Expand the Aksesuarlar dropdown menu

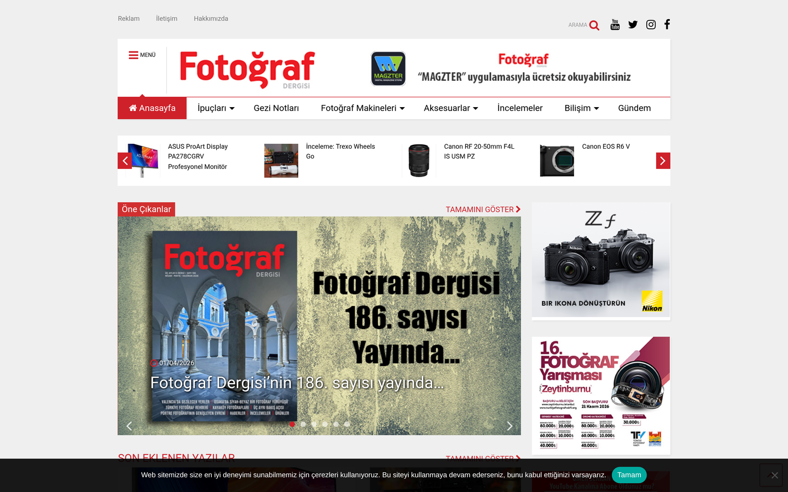[x=451, y=108]
